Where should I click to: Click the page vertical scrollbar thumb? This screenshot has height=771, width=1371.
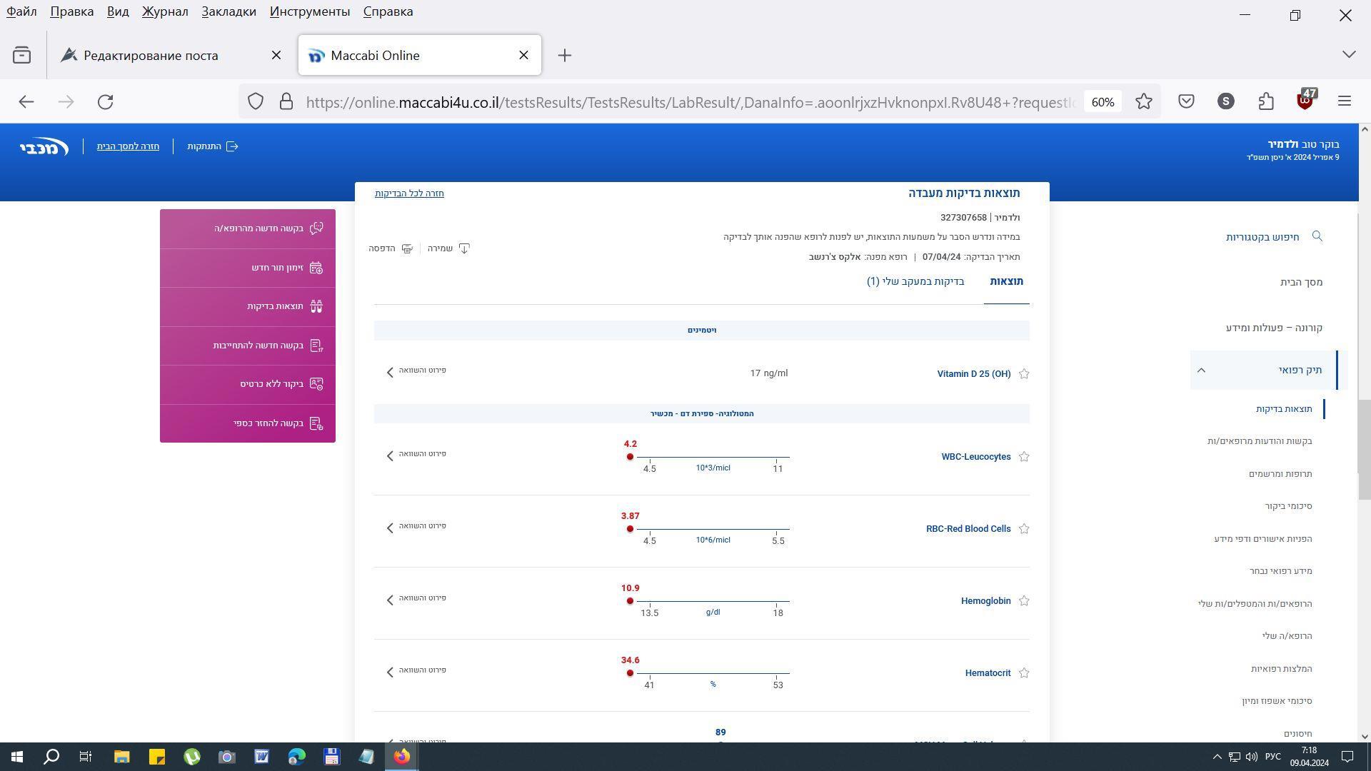(1364, 450)
